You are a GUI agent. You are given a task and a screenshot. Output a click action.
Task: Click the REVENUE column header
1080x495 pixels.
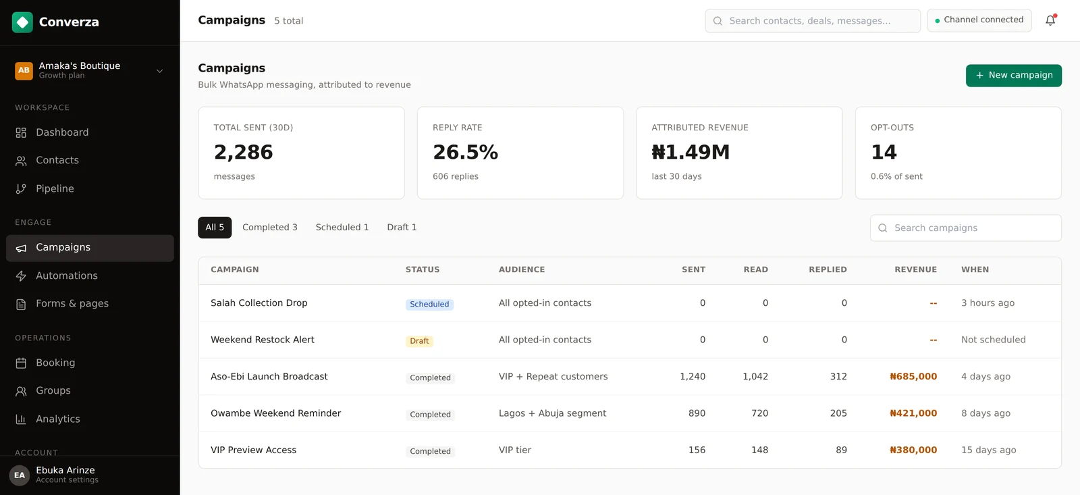[x=916, y=270]
